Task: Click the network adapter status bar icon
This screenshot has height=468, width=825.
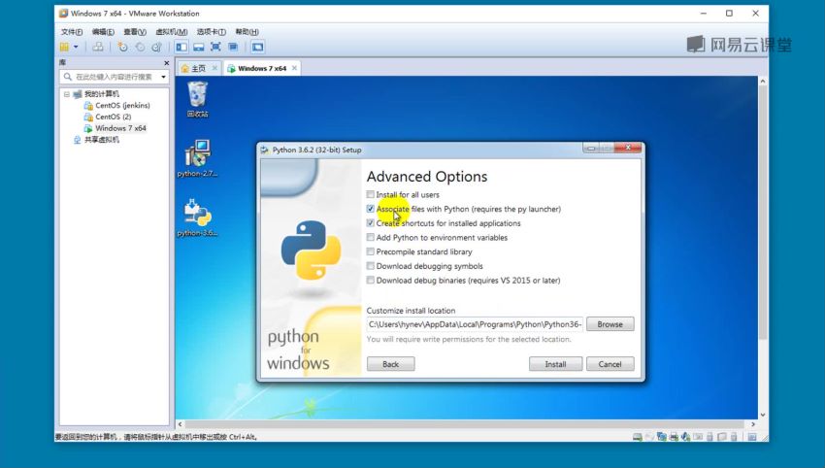Action: pyautogui.click(x=661, y=437)
